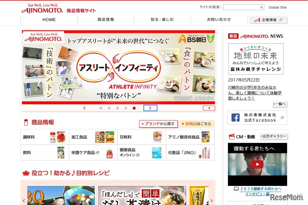Image resolution: width=308 pixels, height=205 pixels.
Task: Open the お問い合わせ menu item
Action: tap(219, 19)
